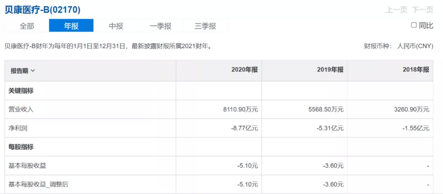Click the 贝康医疗-B(02170) title
This screenshot has width=443, height=194.
(43, 9)
